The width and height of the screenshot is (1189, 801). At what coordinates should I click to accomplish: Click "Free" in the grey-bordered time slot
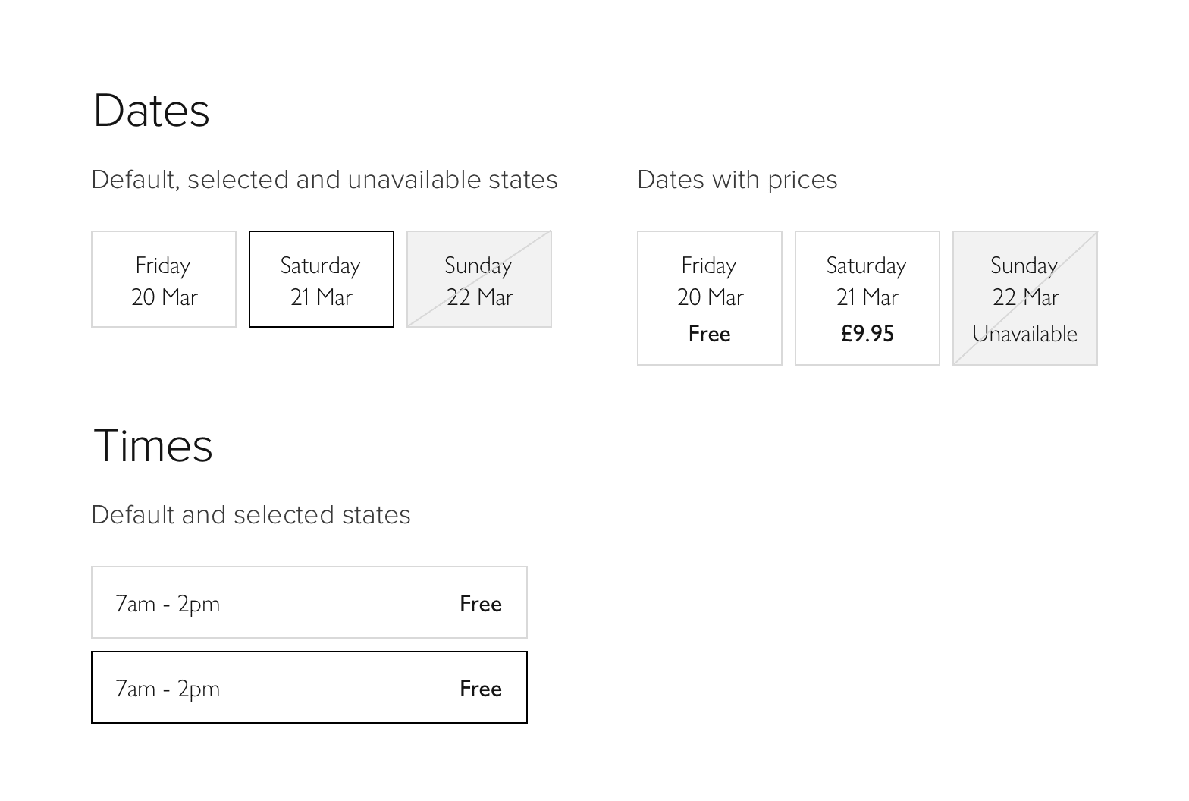tap(481, 604)
